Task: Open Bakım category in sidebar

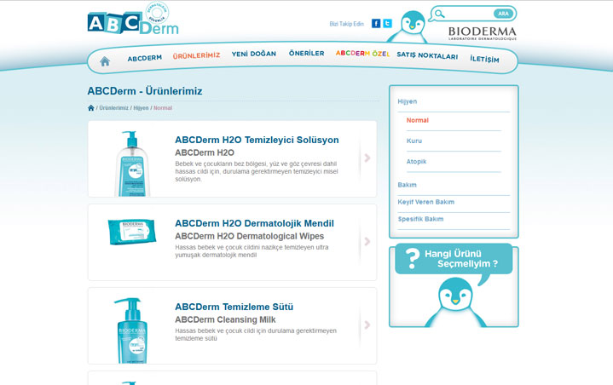Action: point(407,185)
